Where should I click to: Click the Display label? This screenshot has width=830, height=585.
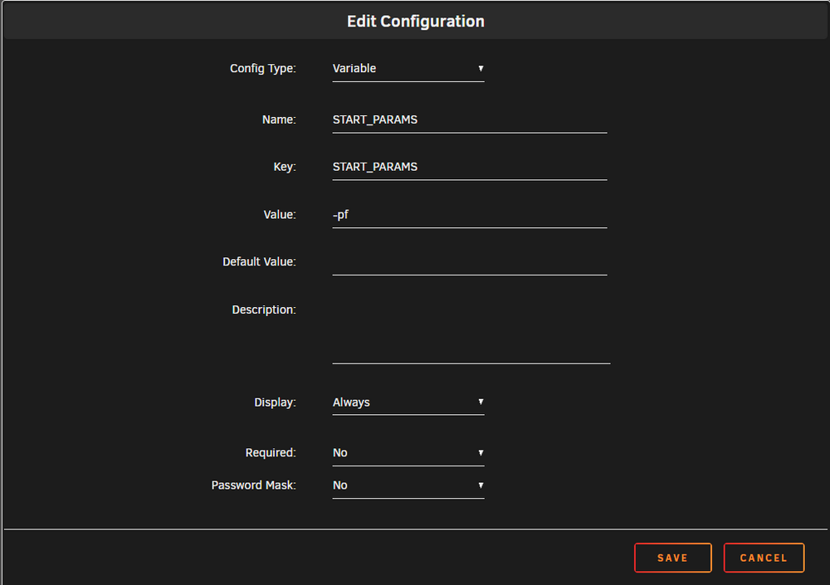tap(275, 402)
